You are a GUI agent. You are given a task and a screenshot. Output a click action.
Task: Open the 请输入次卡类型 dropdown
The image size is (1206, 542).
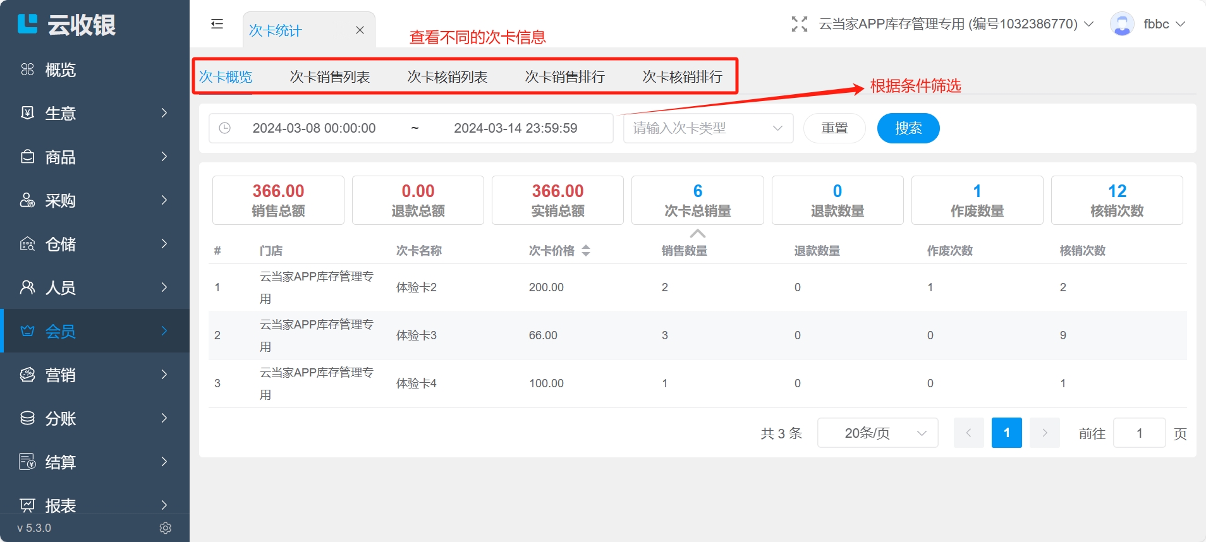[x=707, y=128]
